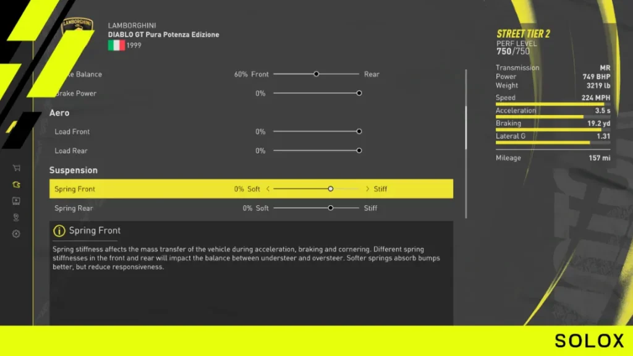
Task: Open the map pin icon in sidebar
Action: coord(16,217)
